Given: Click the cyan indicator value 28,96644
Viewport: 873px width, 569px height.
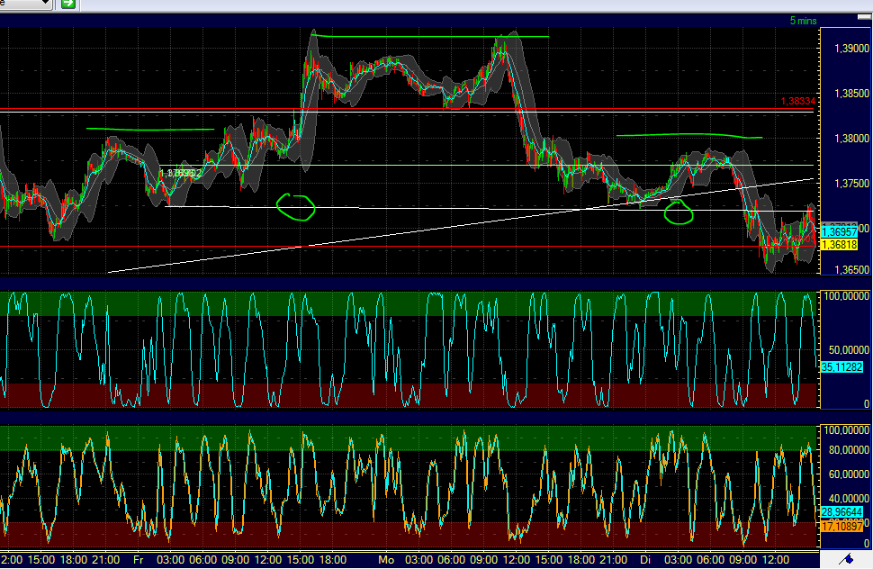Looking at the screenshot, I should click(x=844, y=510).
